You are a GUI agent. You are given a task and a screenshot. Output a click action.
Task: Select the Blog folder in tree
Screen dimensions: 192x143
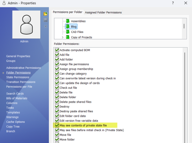[x=74, y=27]
